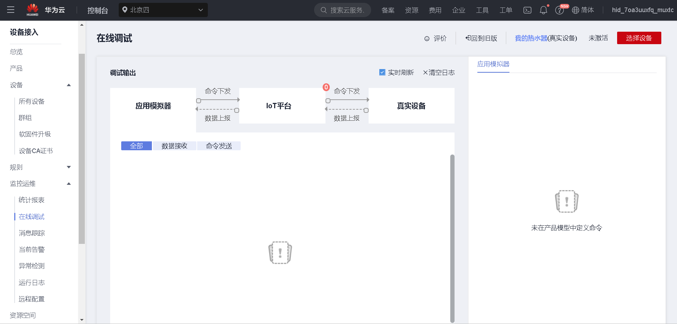Click the sidebar scroll up arrow
This screenshot has width=677, height=324.
82,25
